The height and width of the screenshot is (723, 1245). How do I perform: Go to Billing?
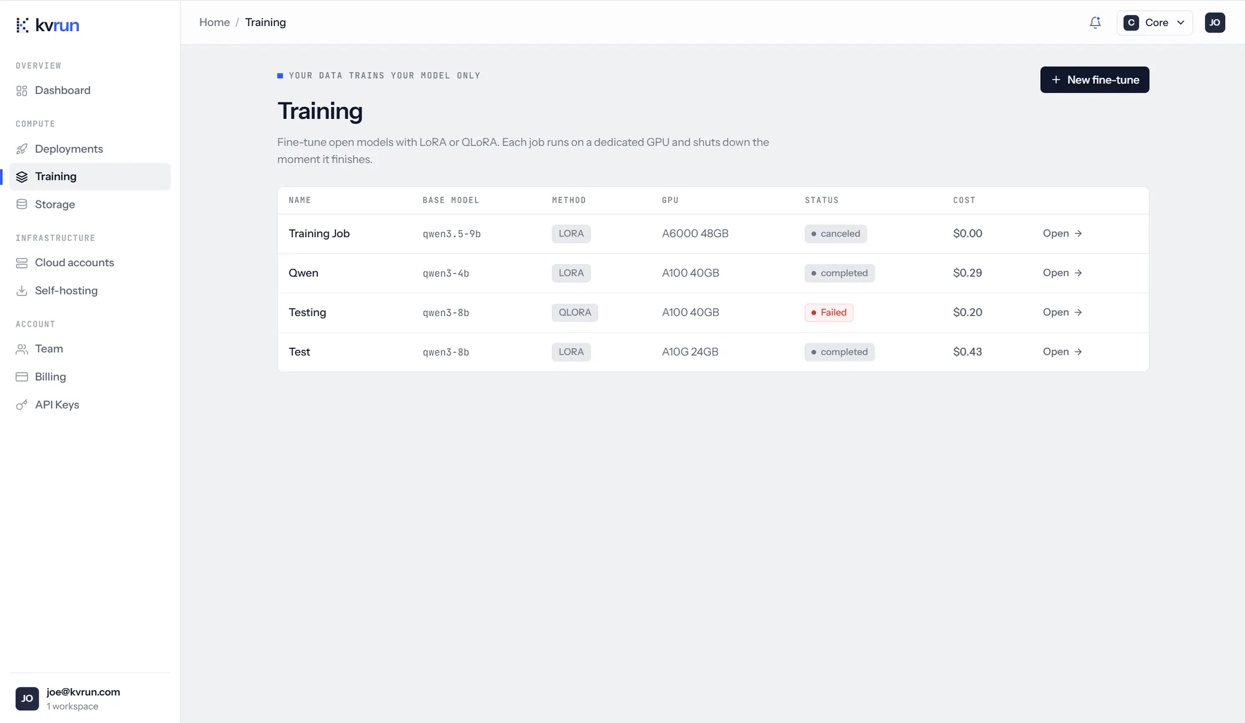90,376
